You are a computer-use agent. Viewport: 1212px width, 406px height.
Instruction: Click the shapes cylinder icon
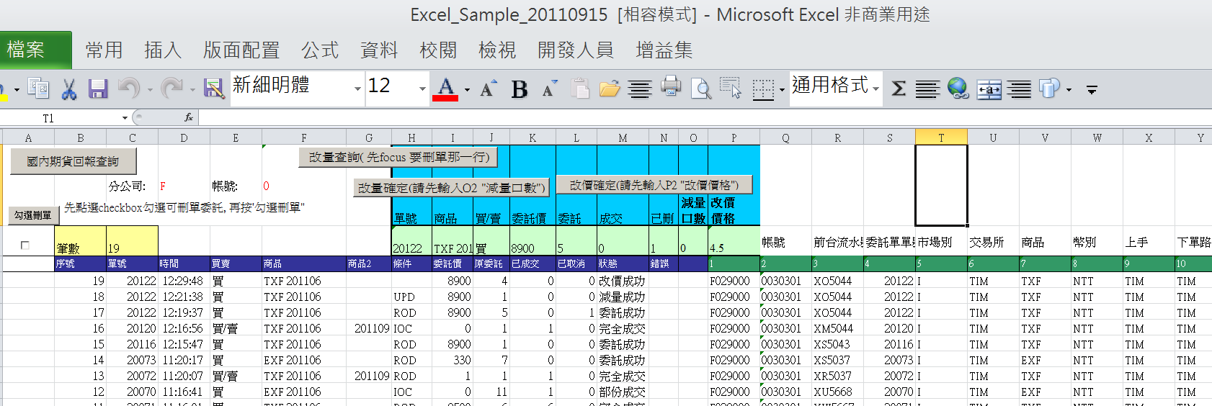click(1049, 89)
